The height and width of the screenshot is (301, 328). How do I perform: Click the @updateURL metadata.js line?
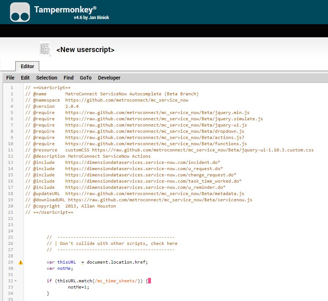coord(135,194)
